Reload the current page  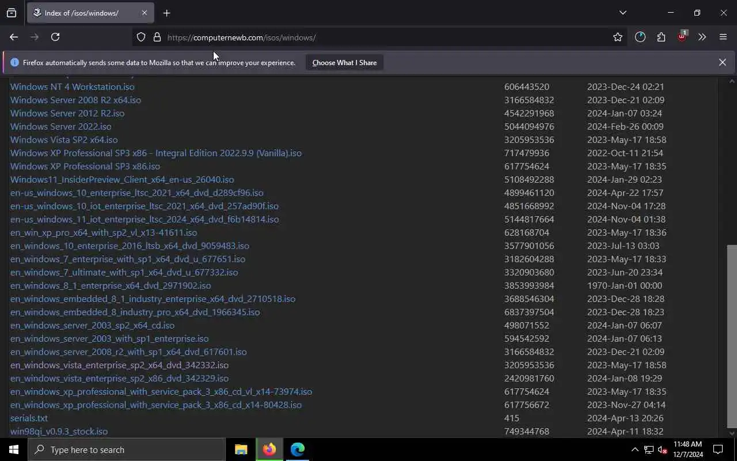[55, 37]
